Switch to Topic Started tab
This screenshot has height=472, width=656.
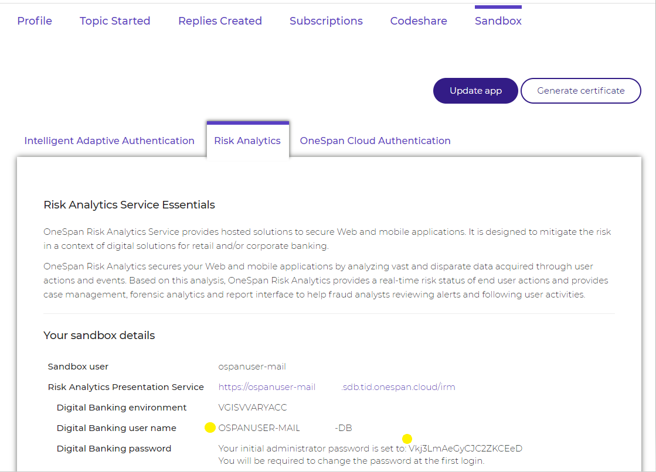point(115,21)
